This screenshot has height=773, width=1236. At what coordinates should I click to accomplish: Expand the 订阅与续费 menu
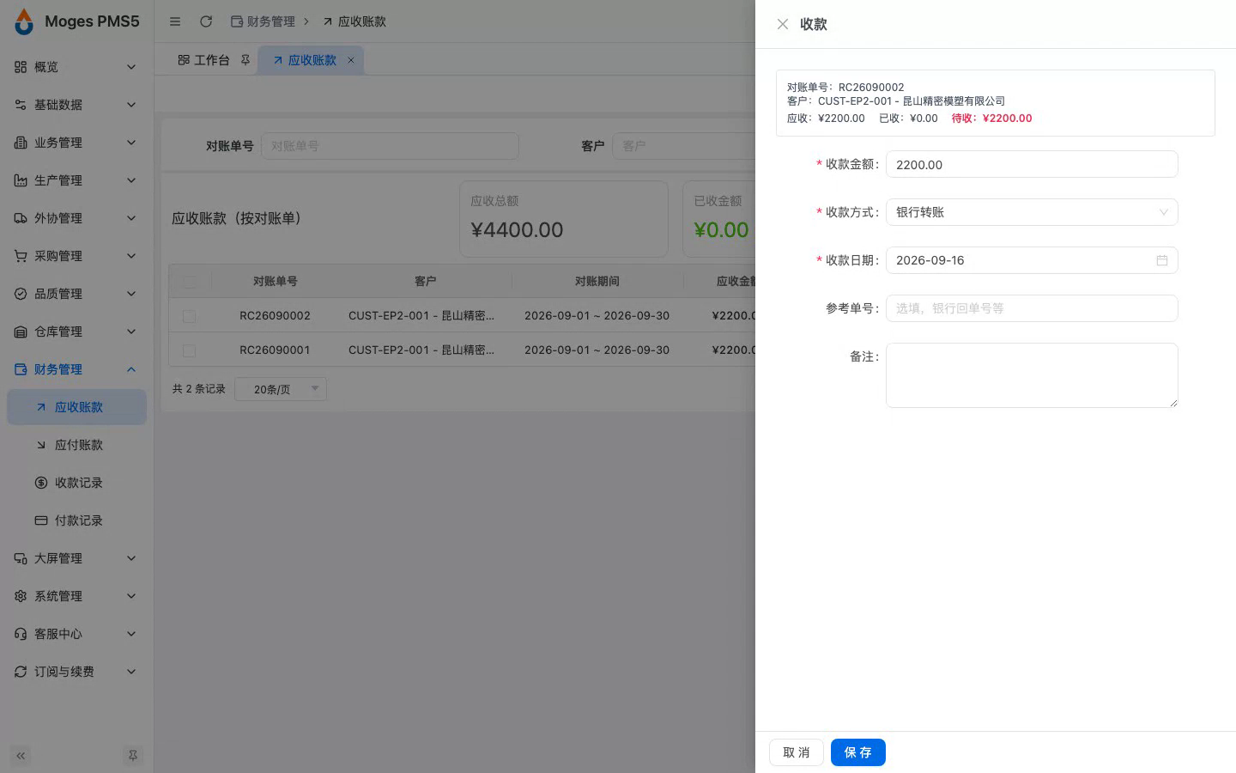77,672
